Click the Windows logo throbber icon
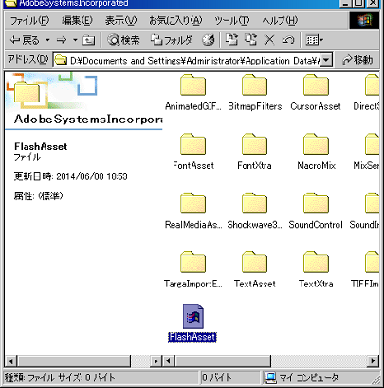384x388 pixels. tap(364, 21)
